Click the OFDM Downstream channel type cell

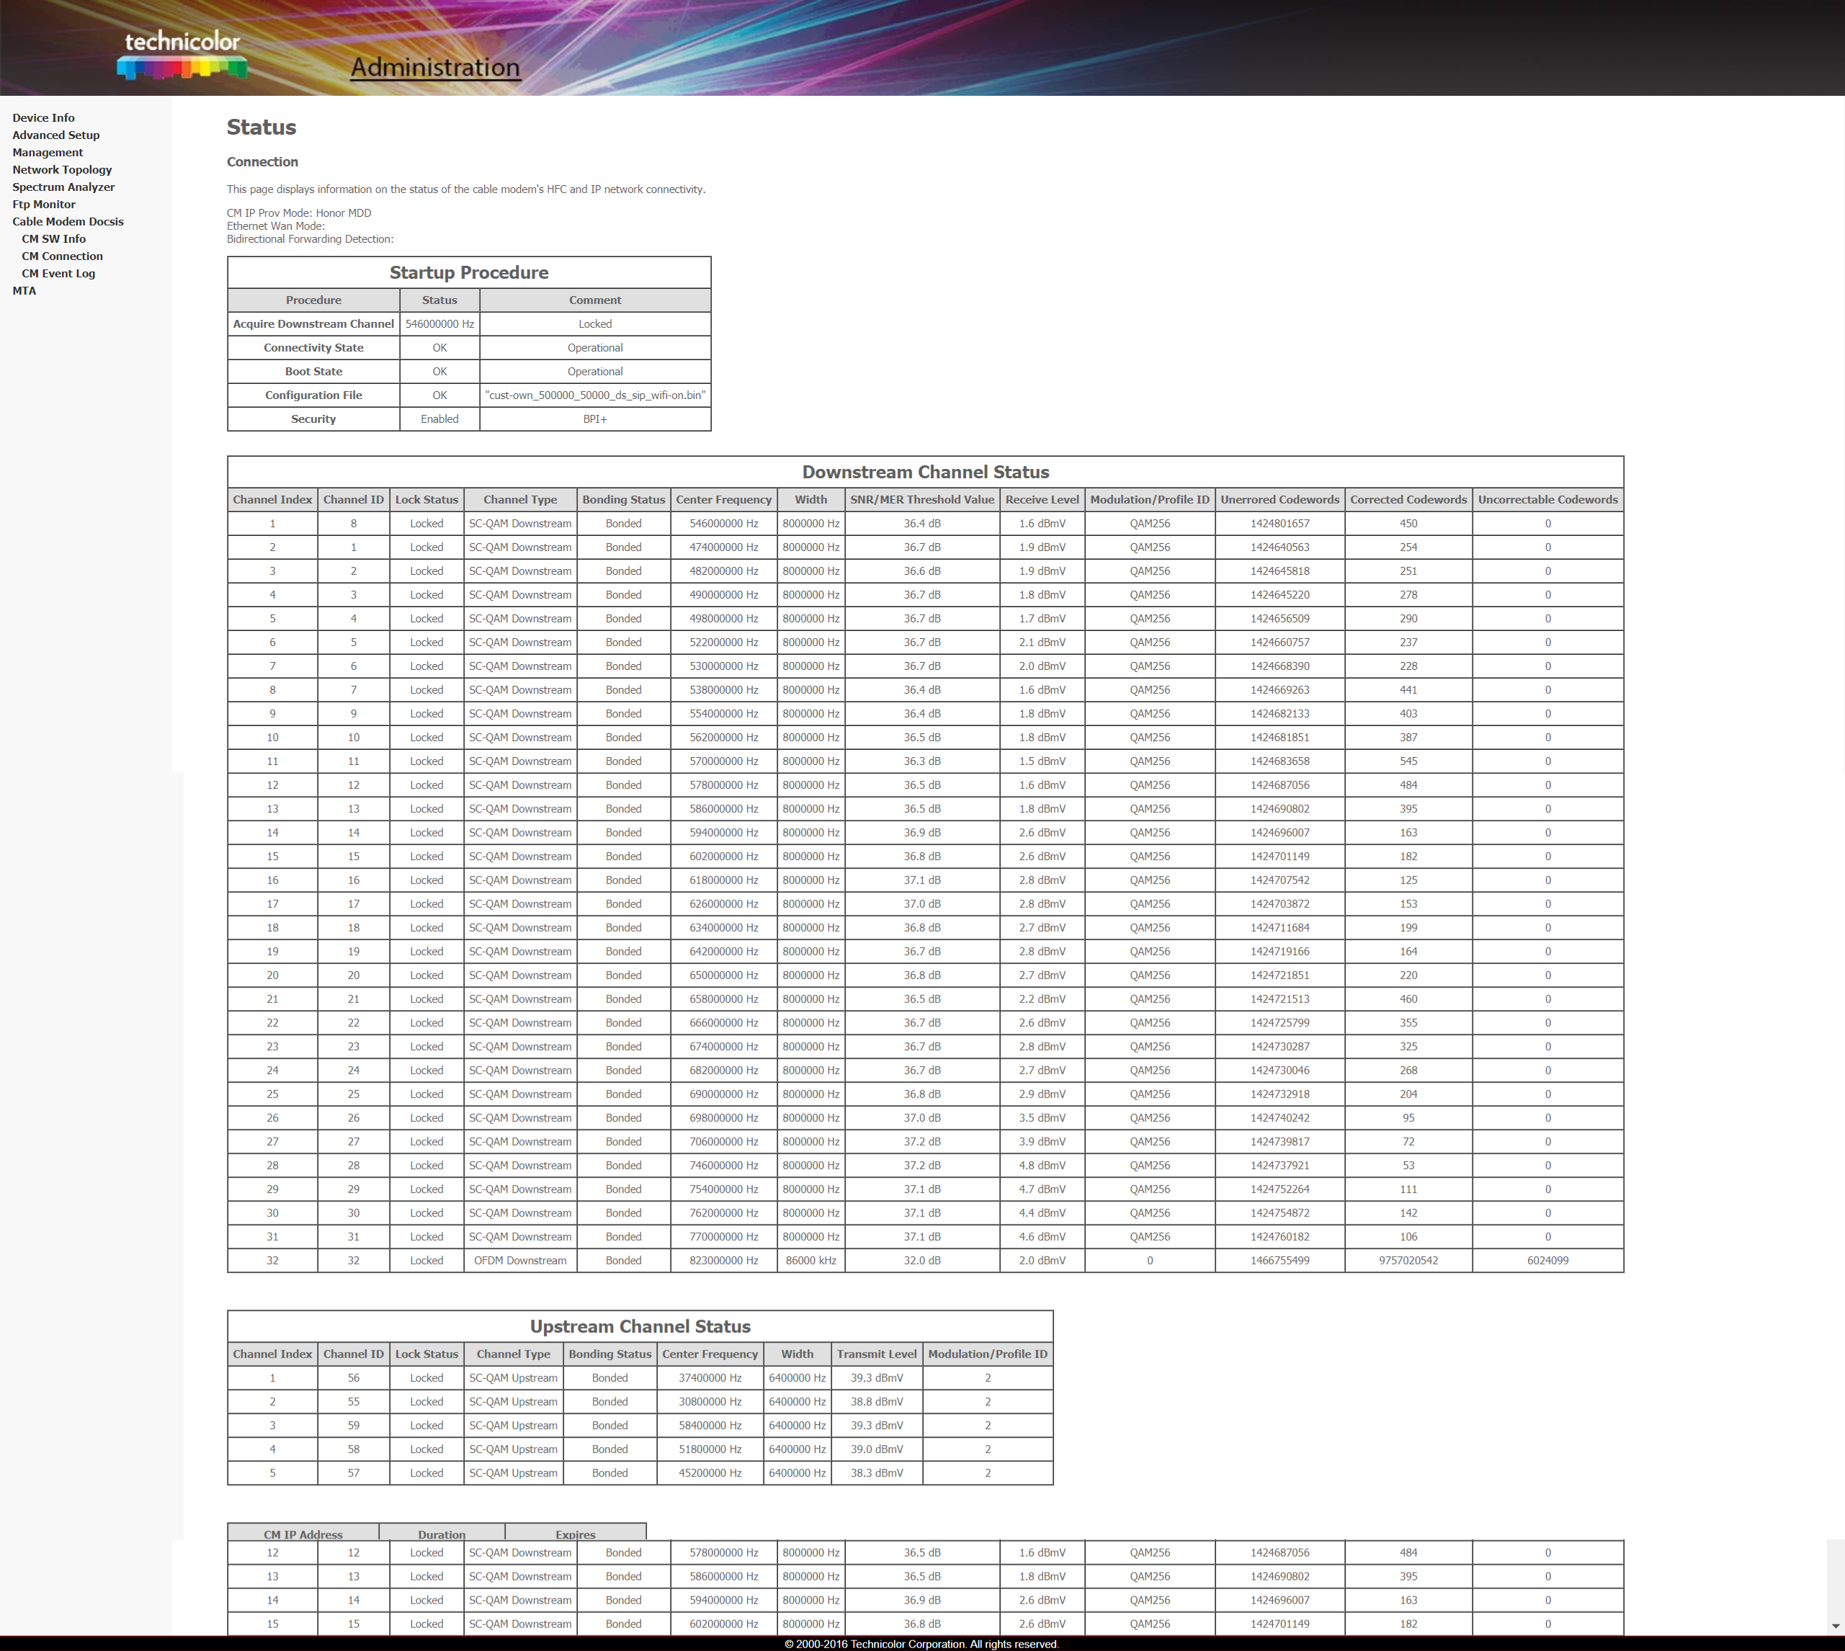(519, 1261)
